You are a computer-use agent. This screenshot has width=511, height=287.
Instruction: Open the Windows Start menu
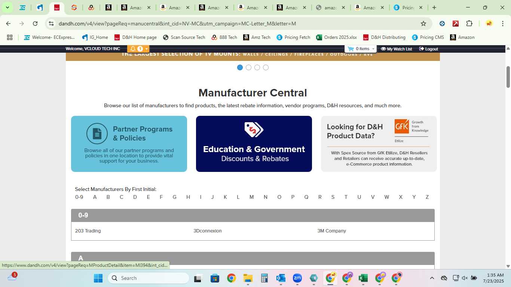98,278
